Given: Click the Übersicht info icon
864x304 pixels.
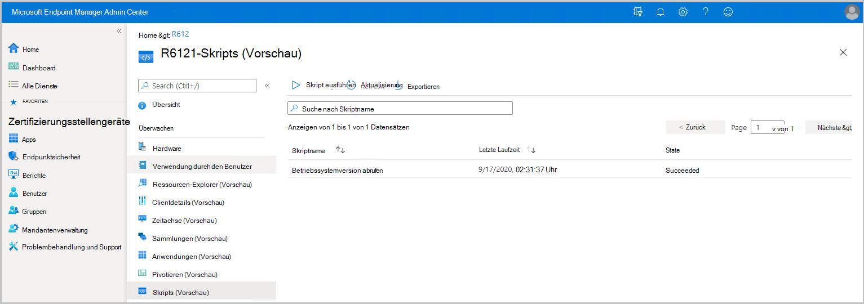Looking at the screenshot, I should [143, 105].
